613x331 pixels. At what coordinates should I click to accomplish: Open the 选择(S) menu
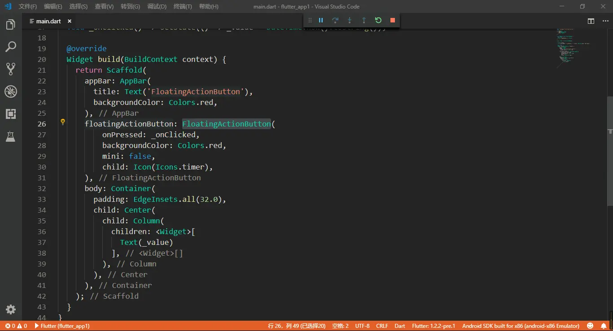(x=79, y=7)
